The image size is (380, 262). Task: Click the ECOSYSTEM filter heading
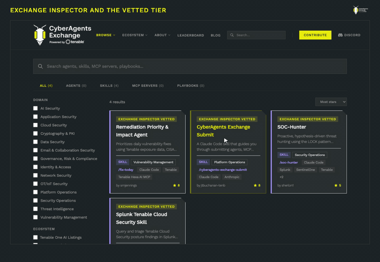(x=44, y=229)
